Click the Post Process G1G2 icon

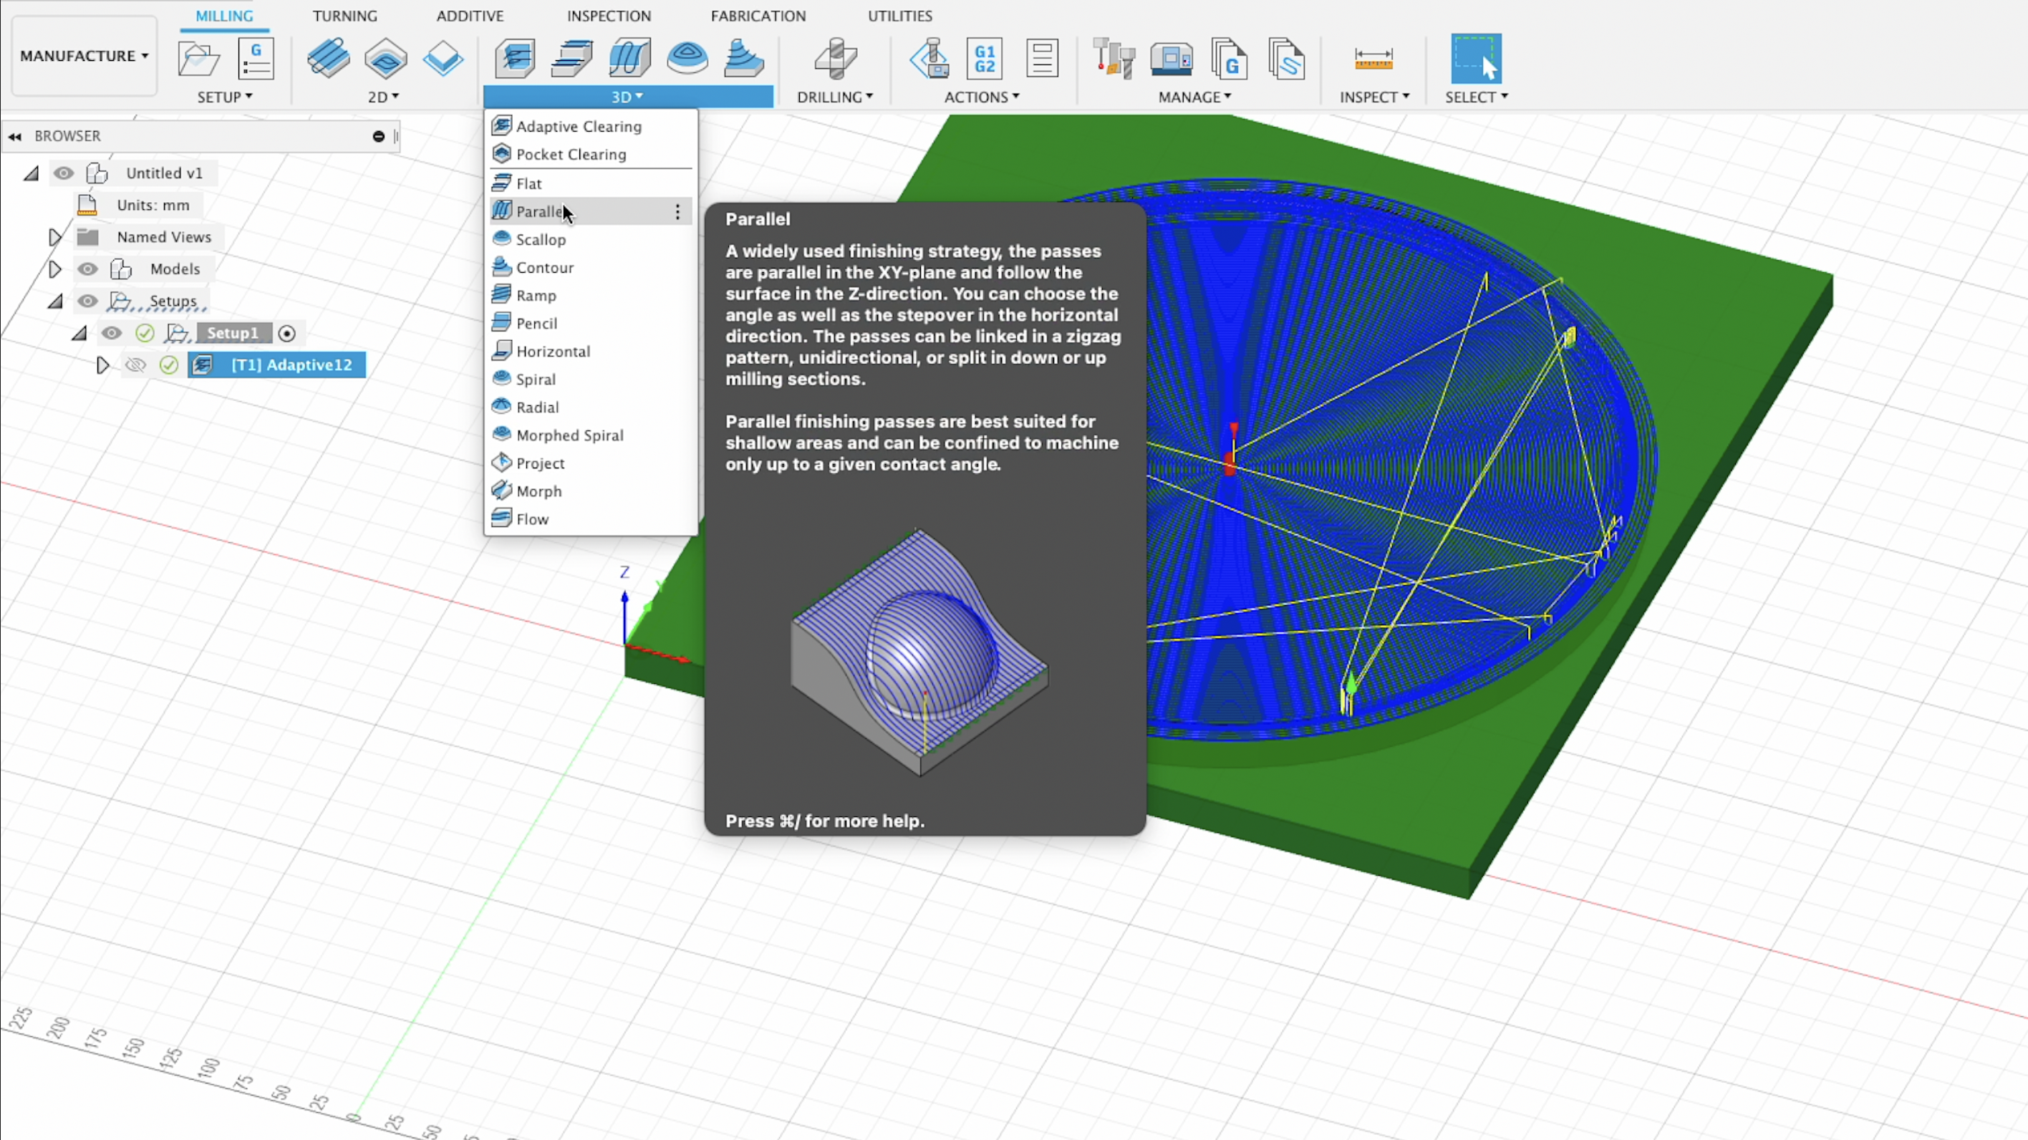pyautogui.click(x=984, y=59)
